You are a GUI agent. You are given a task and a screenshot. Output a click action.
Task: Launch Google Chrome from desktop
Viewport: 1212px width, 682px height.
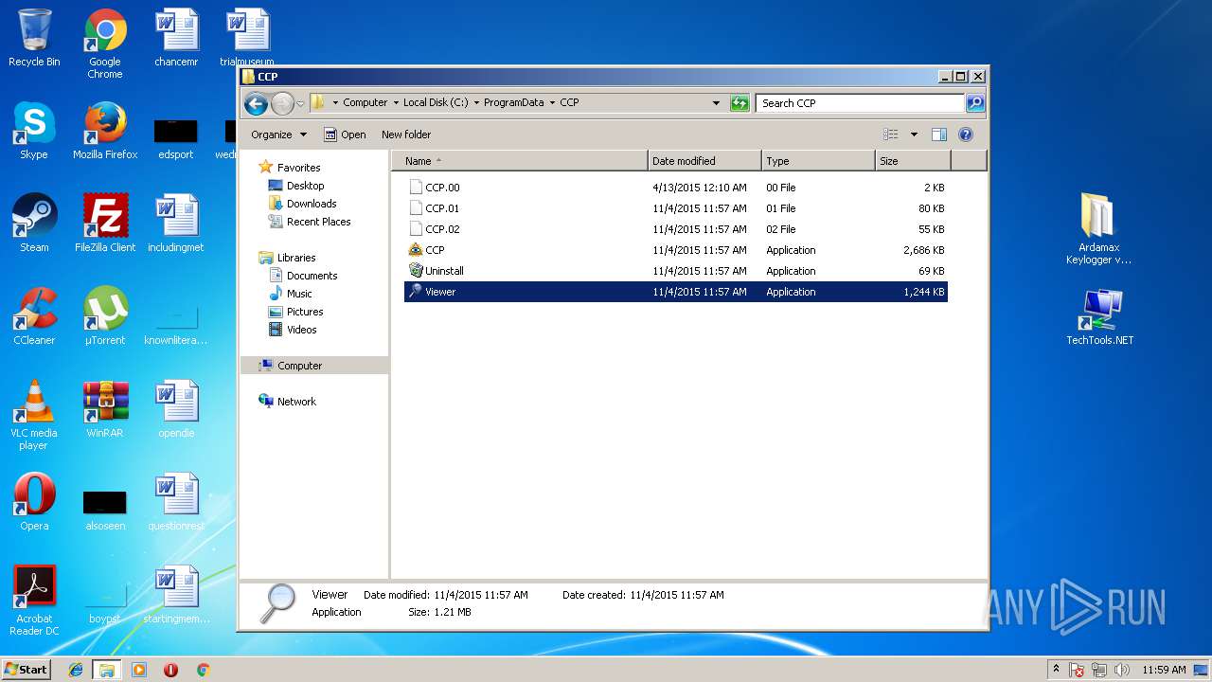tap(105, 44)
